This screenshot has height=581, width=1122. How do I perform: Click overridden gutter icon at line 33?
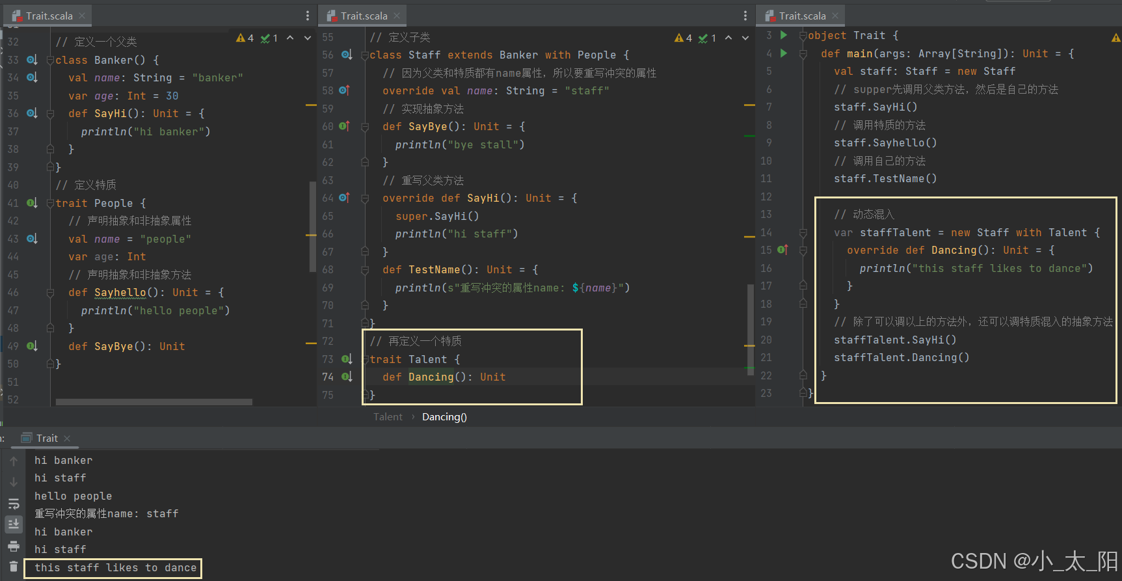(32, 60)
